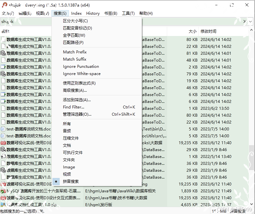Clear the search box with X
The height and width of the screenshot is (214, 255).
245,21
